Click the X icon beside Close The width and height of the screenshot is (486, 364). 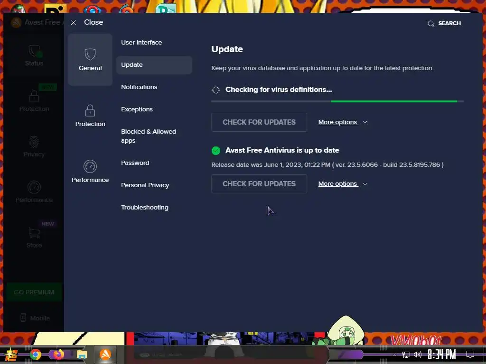pos(74,22)
